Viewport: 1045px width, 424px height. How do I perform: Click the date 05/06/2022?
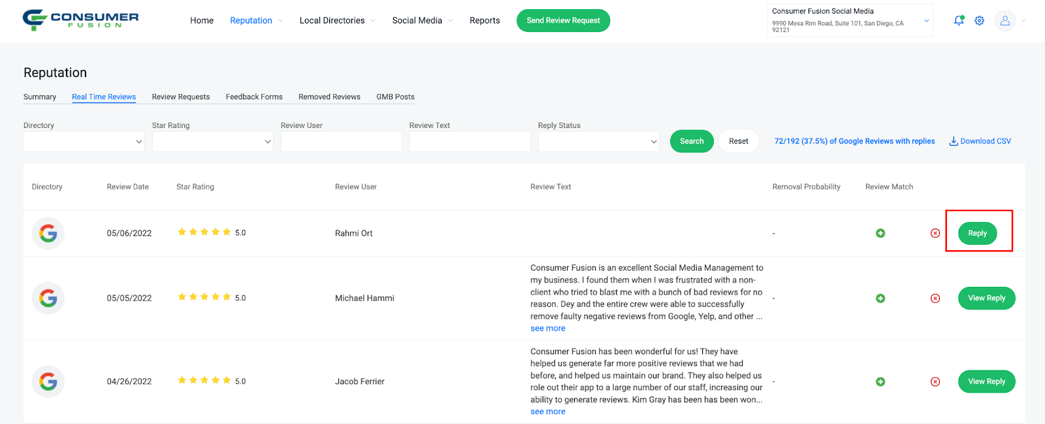click(x=129, y=233)
